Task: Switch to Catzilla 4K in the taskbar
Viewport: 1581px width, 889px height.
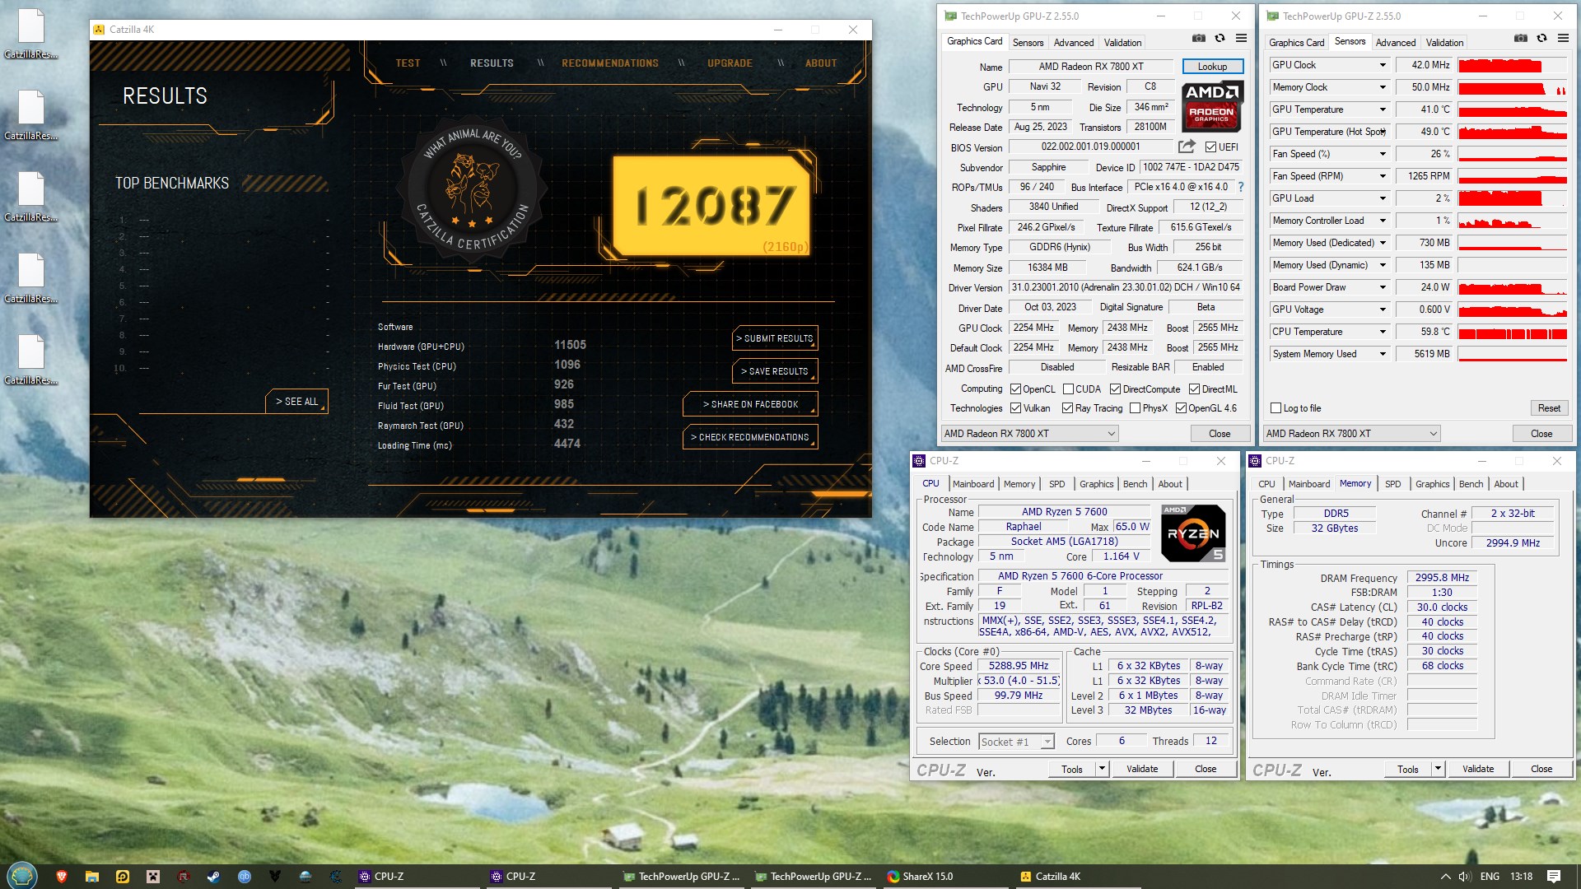Action: point(1076,877)
